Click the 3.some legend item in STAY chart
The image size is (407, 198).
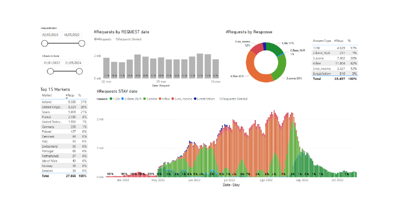pyautogui.click(x=150, y=99)
